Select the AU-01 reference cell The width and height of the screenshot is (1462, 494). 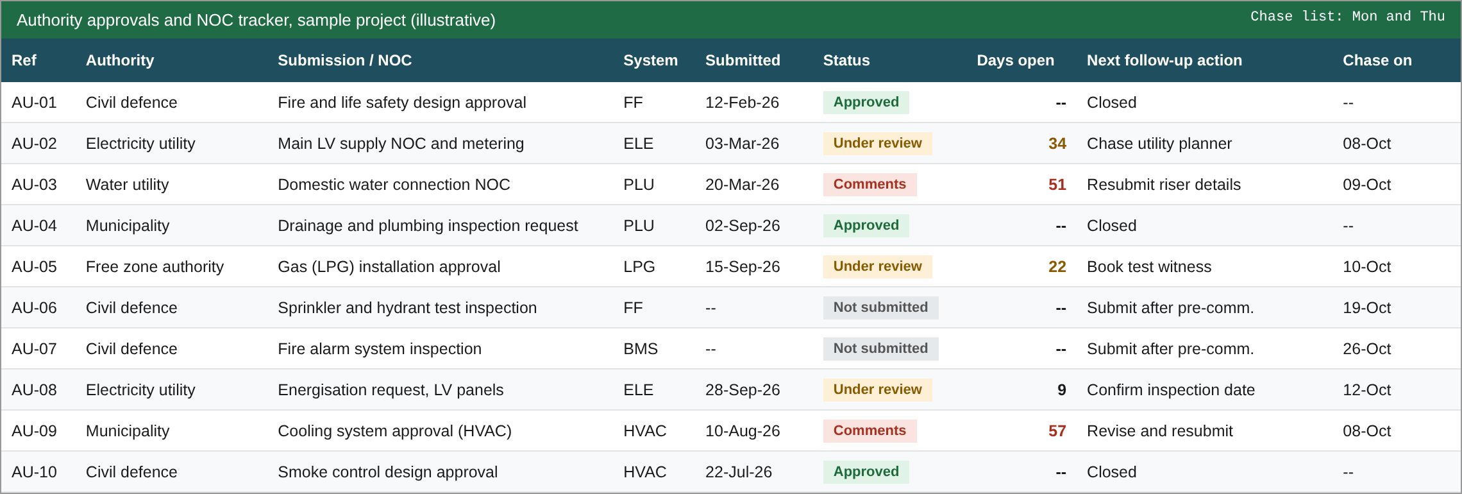(x=34, y=103)
